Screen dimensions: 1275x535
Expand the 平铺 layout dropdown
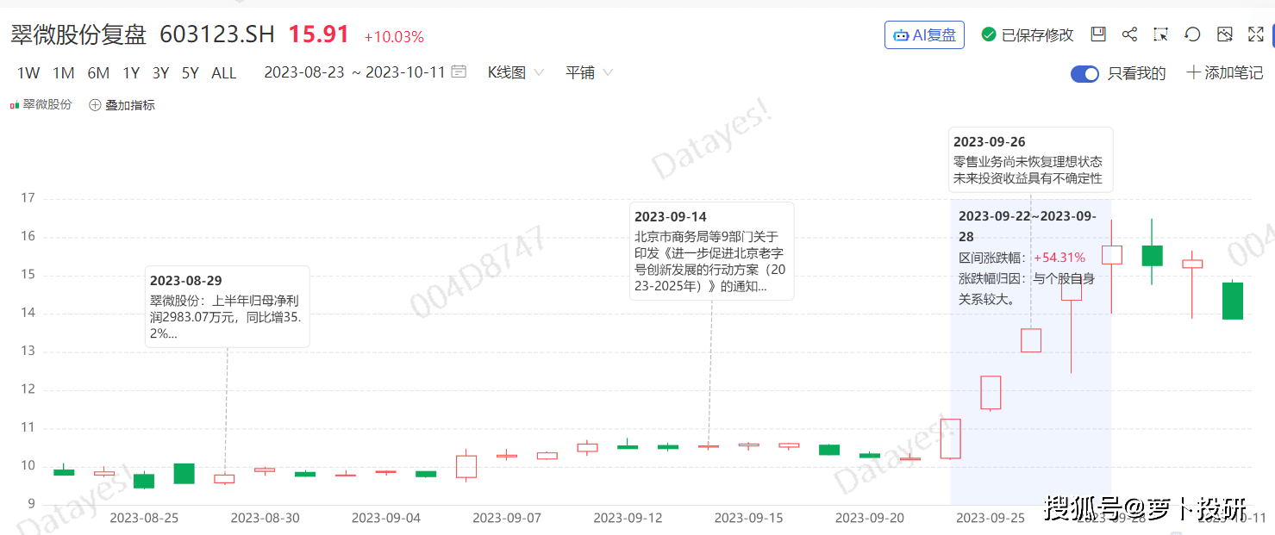point(589,73)
